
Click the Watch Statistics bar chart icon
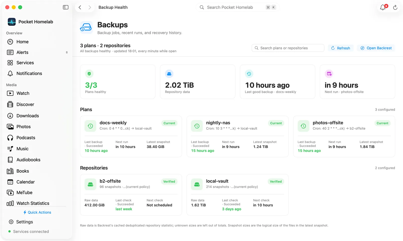tap(10, 203)
